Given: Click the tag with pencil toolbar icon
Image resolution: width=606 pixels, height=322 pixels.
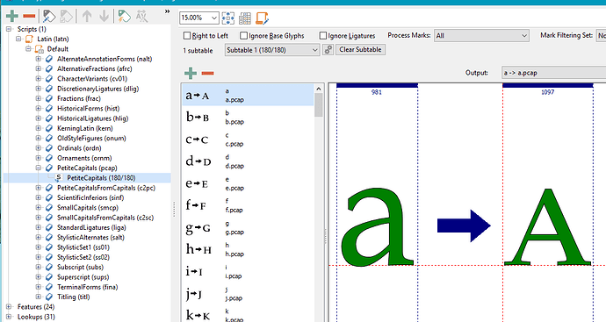Looking at the screenshot, I should 48,16.
